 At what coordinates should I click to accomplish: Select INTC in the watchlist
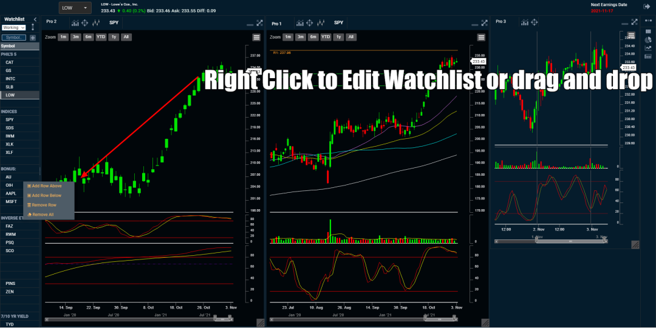(19, 78)
